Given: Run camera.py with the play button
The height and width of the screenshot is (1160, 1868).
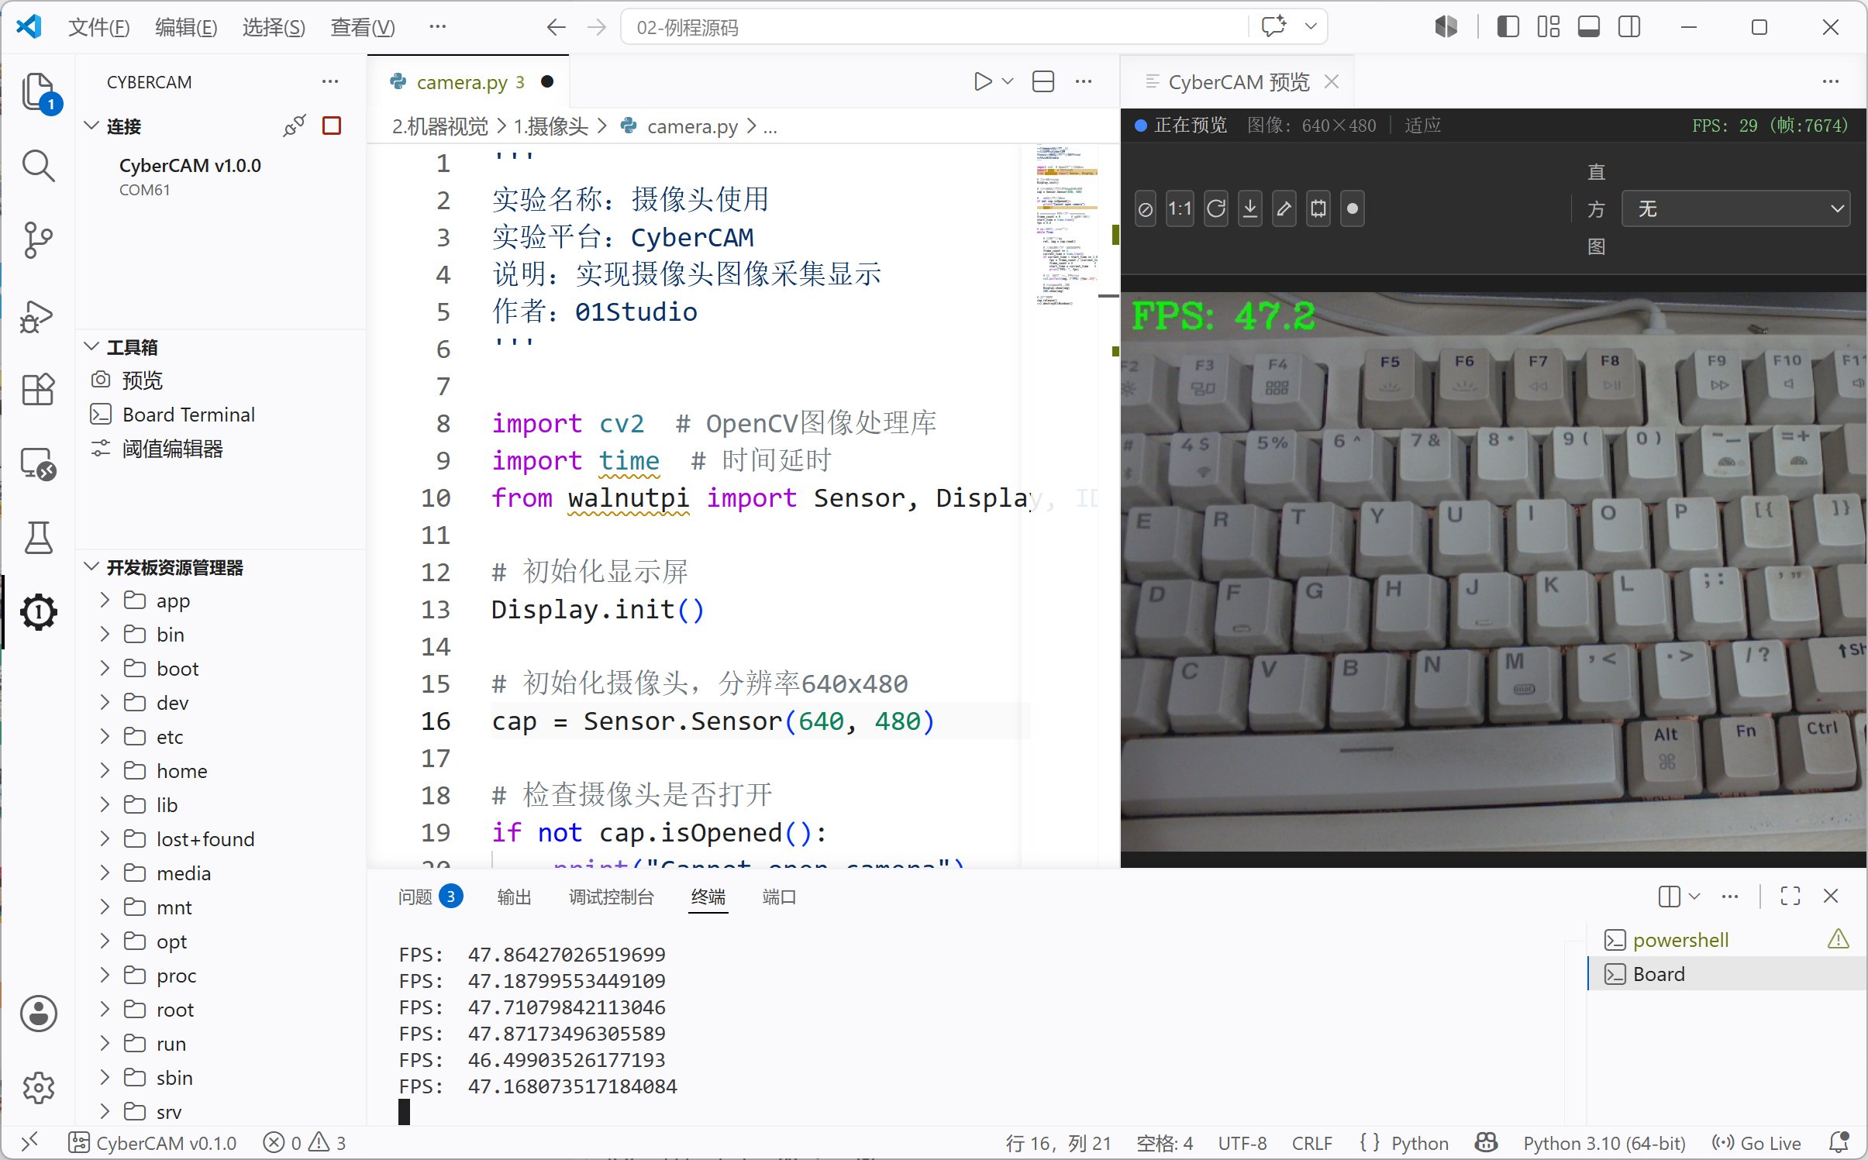Looking at the screenshot, I should 982,81.
